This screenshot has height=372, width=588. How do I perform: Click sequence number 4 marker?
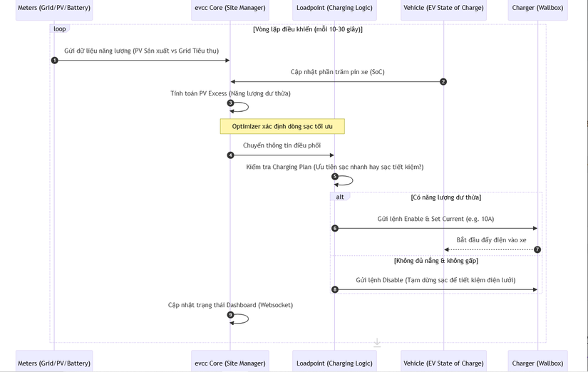[230, 155]
